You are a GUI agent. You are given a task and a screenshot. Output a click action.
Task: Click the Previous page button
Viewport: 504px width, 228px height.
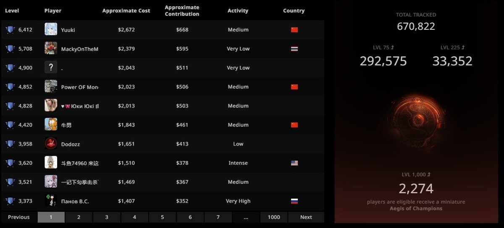click(19, 217)
